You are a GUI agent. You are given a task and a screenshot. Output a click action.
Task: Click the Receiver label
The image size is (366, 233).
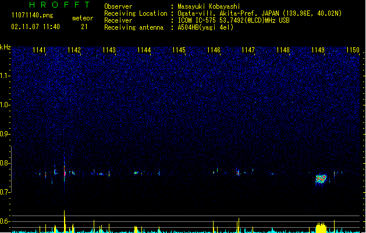coord(118,20)
